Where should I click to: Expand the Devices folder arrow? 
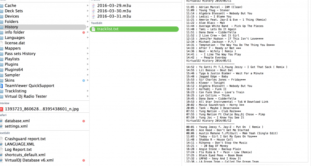88,16
